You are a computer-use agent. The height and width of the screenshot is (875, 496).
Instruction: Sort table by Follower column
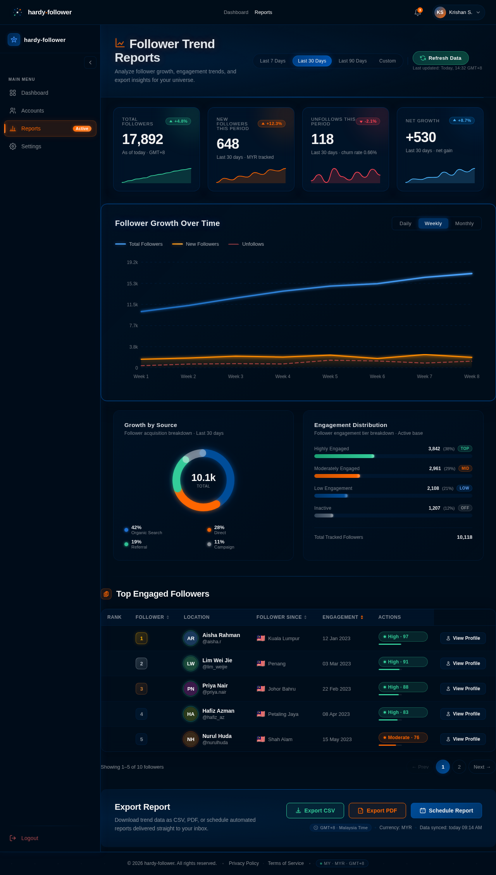coord(152,617)
